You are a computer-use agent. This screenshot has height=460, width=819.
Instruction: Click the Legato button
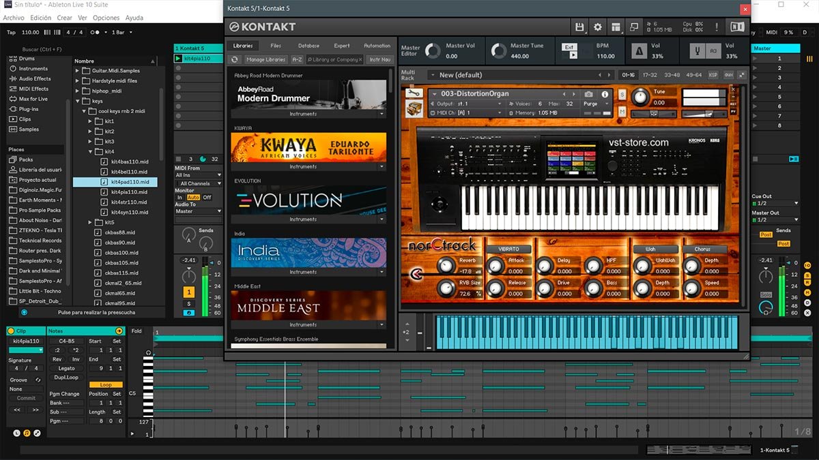[x=66, y=368]
